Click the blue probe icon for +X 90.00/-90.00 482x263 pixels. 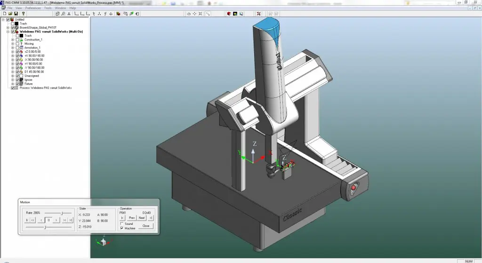tap(21, 56)
